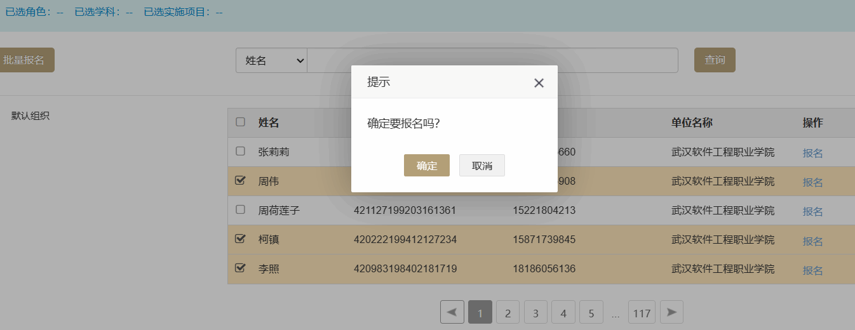Click 报名 link for 李照
855x330 pixels.
(x=812, y=270)
